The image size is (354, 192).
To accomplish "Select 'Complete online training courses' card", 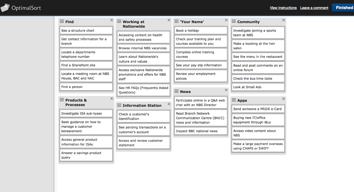I will 201,54.
